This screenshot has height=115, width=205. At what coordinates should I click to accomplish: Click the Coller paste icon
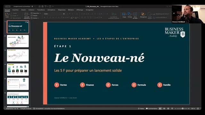point(7,14)
